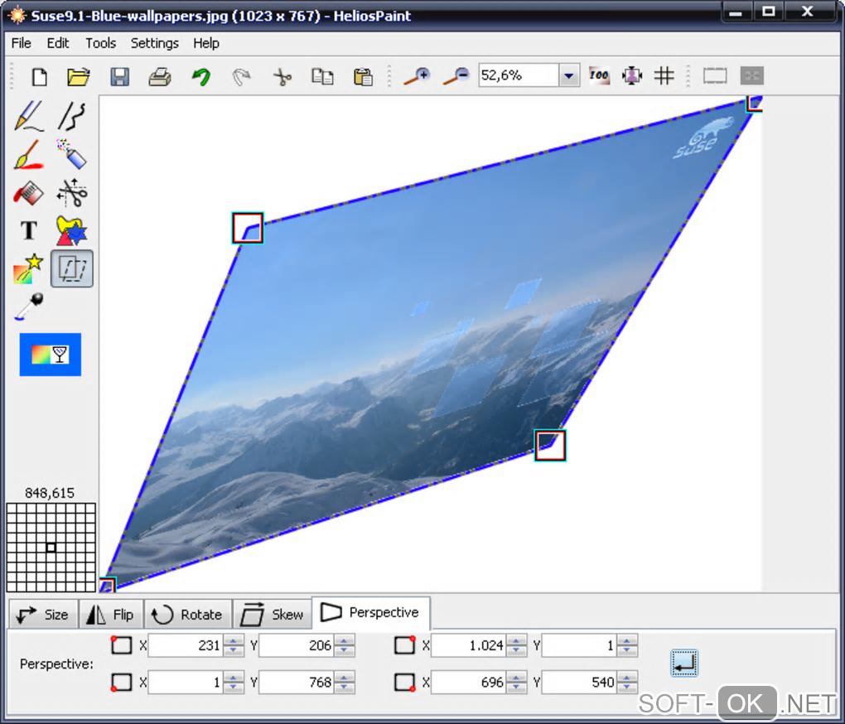Copy selection using the copy icon
This screenshot has height=724, width=845.
[322, 76]
